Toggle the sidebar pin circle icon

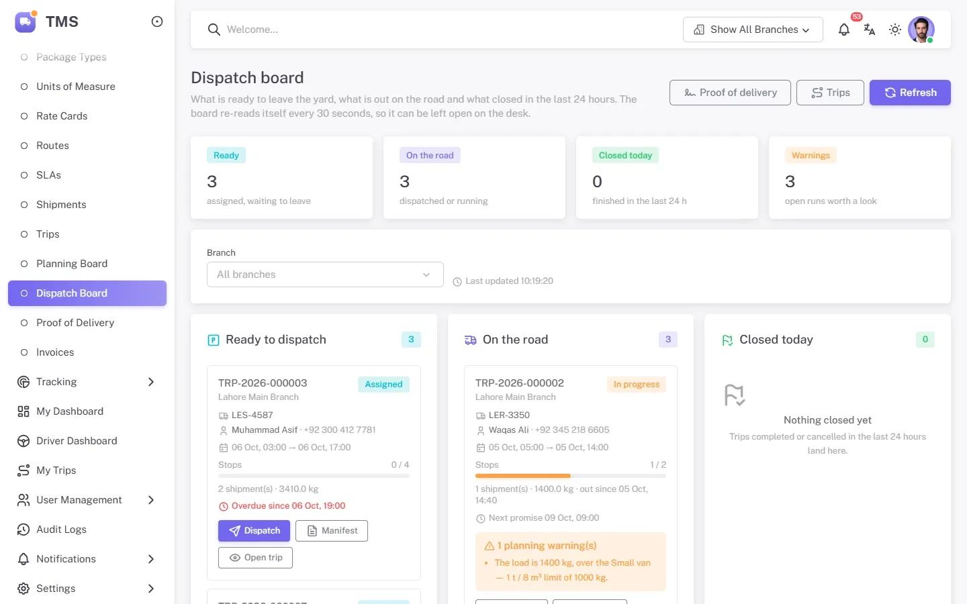click(157, 21)
